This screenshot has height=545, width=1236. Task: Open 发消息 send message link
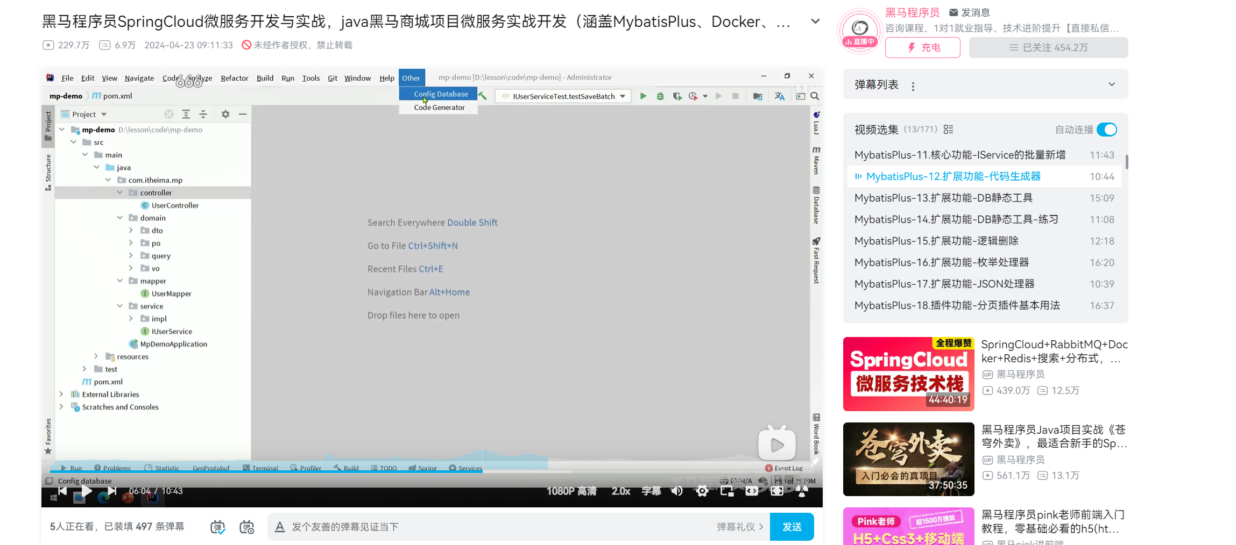pyautogui.click(x=969, y=12)
